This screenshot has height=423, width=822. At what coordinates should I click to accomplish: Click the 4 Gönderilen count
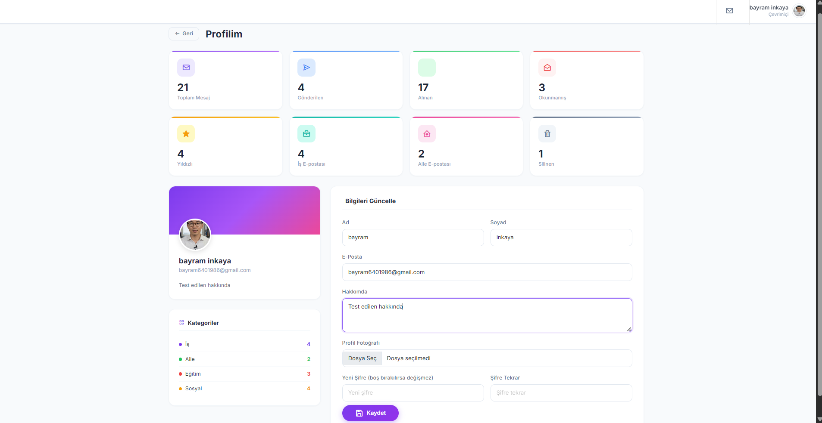coord(301,88)
